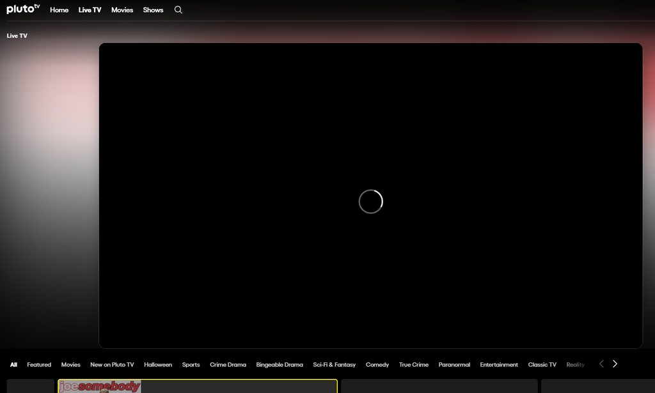Image resolution: width=655 pixels, height=393 pixels.
Task: Open Shows in top navigation
Action: (153, 10)
